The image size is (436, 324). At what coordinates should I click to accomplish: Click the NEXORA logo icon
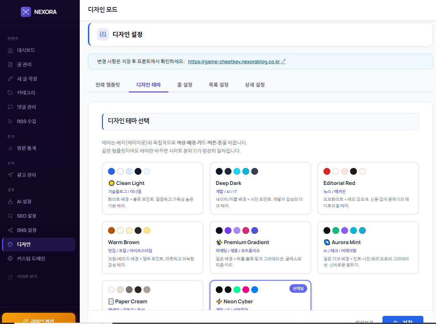coord(26,12)
